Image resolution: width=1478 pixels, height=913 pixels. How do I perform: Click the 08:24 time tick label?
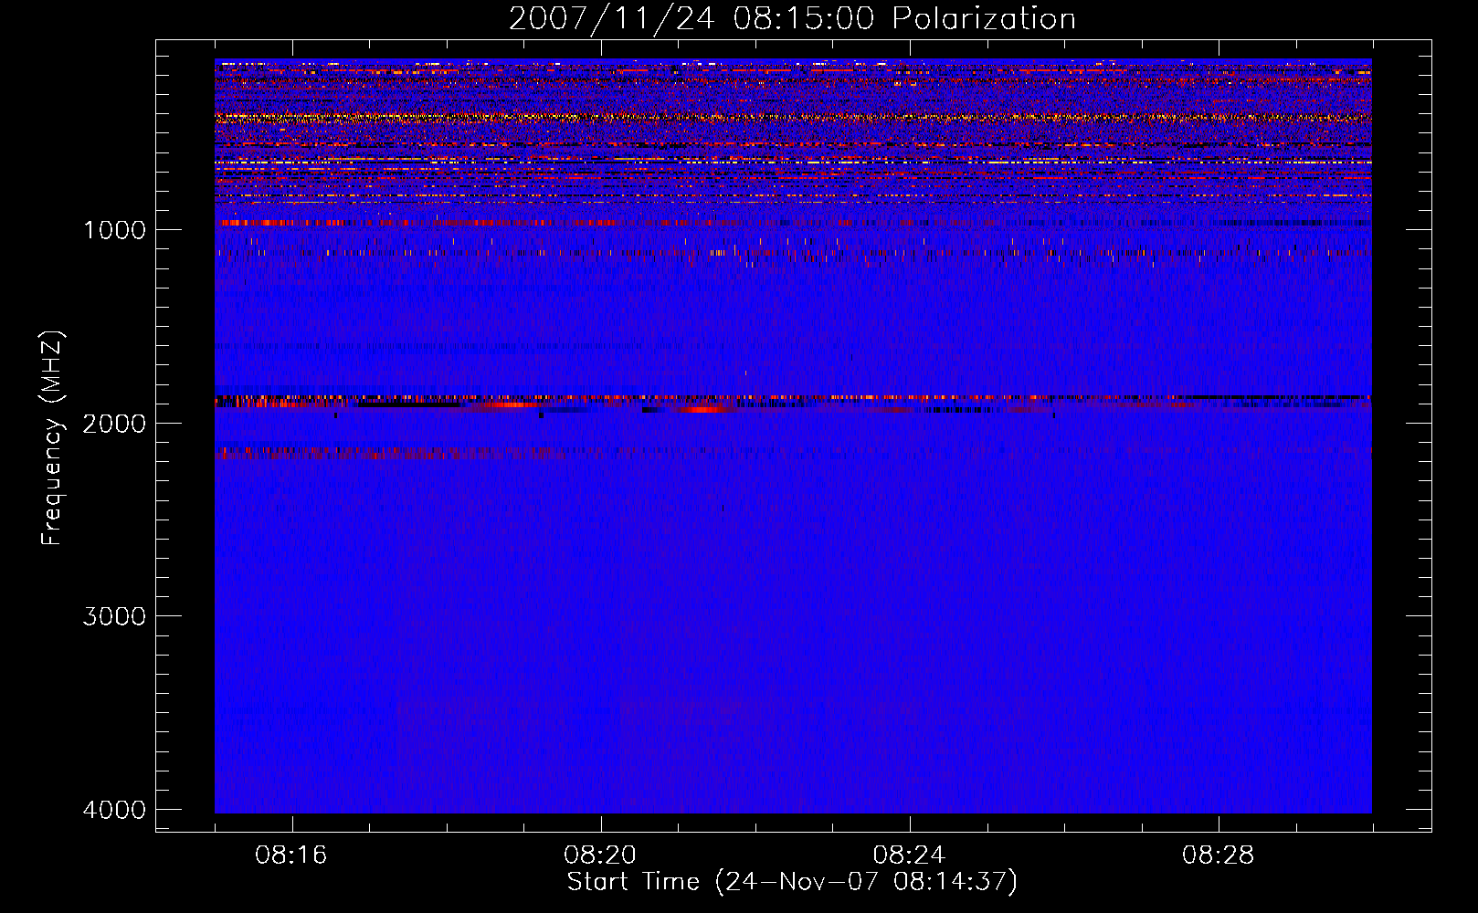pyautogui.click(x=909, y=855)
